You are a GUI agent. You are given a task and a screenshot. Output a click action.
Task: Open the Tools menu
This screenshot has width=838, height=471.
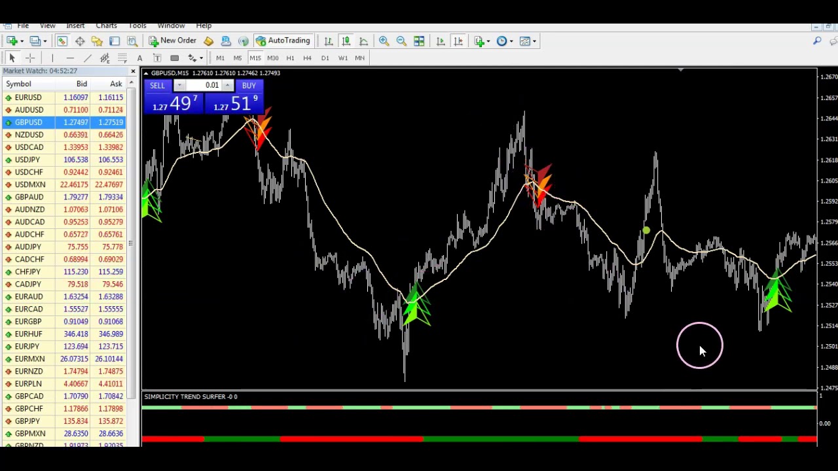point(137,26)
